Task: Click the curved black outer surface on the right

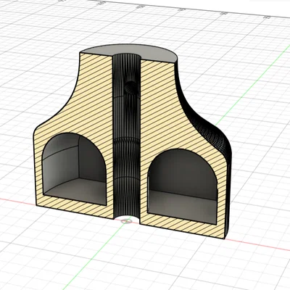Action: point(205,125)
